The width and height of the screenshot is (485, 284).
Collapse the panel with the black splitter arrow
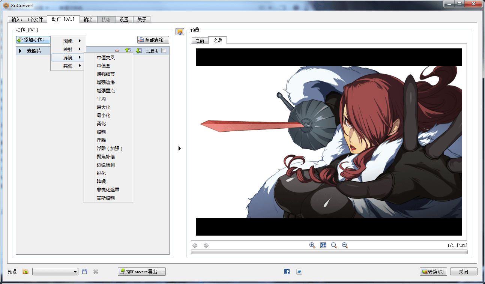(180, 149)
